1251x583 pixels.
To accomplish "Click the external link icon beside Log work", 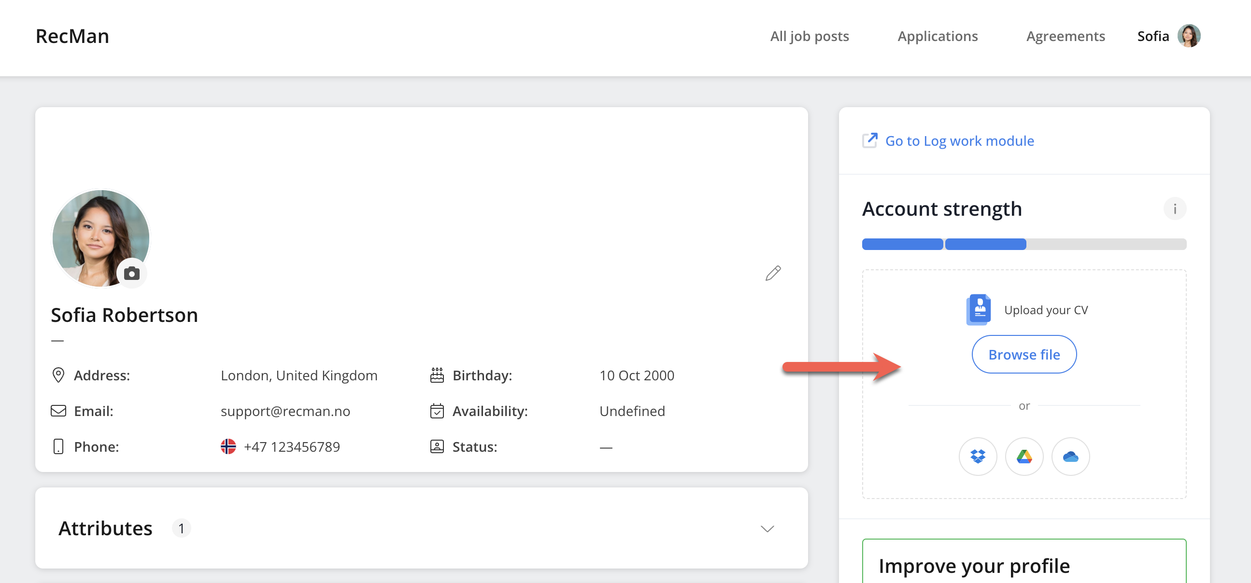I will click(869, 141).
